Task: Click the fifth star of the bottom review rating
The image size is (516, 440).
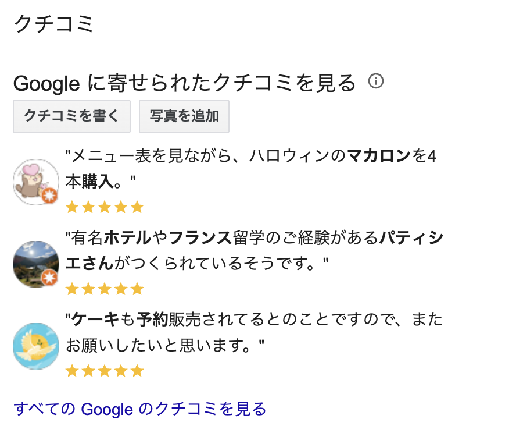Action: (135, 370)
